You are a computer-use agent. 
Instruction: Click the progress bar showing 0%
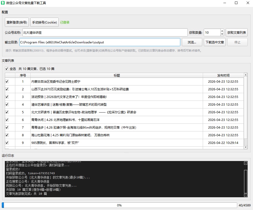tap(119, 205)
